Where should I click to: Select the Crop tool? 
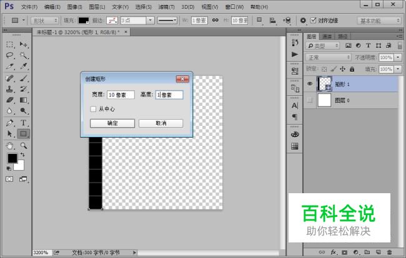coord(9,67)
